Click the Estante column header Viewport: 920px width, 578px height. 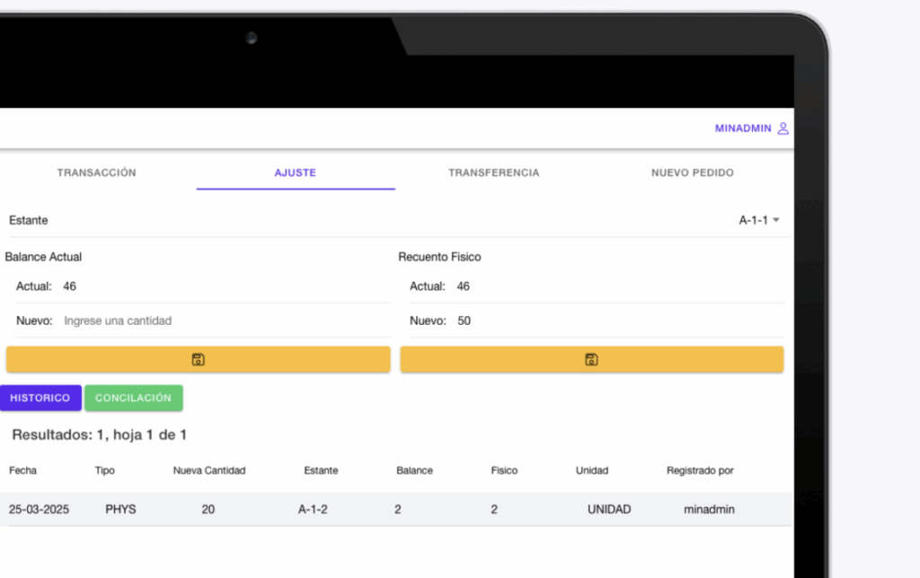pos(321,470)
